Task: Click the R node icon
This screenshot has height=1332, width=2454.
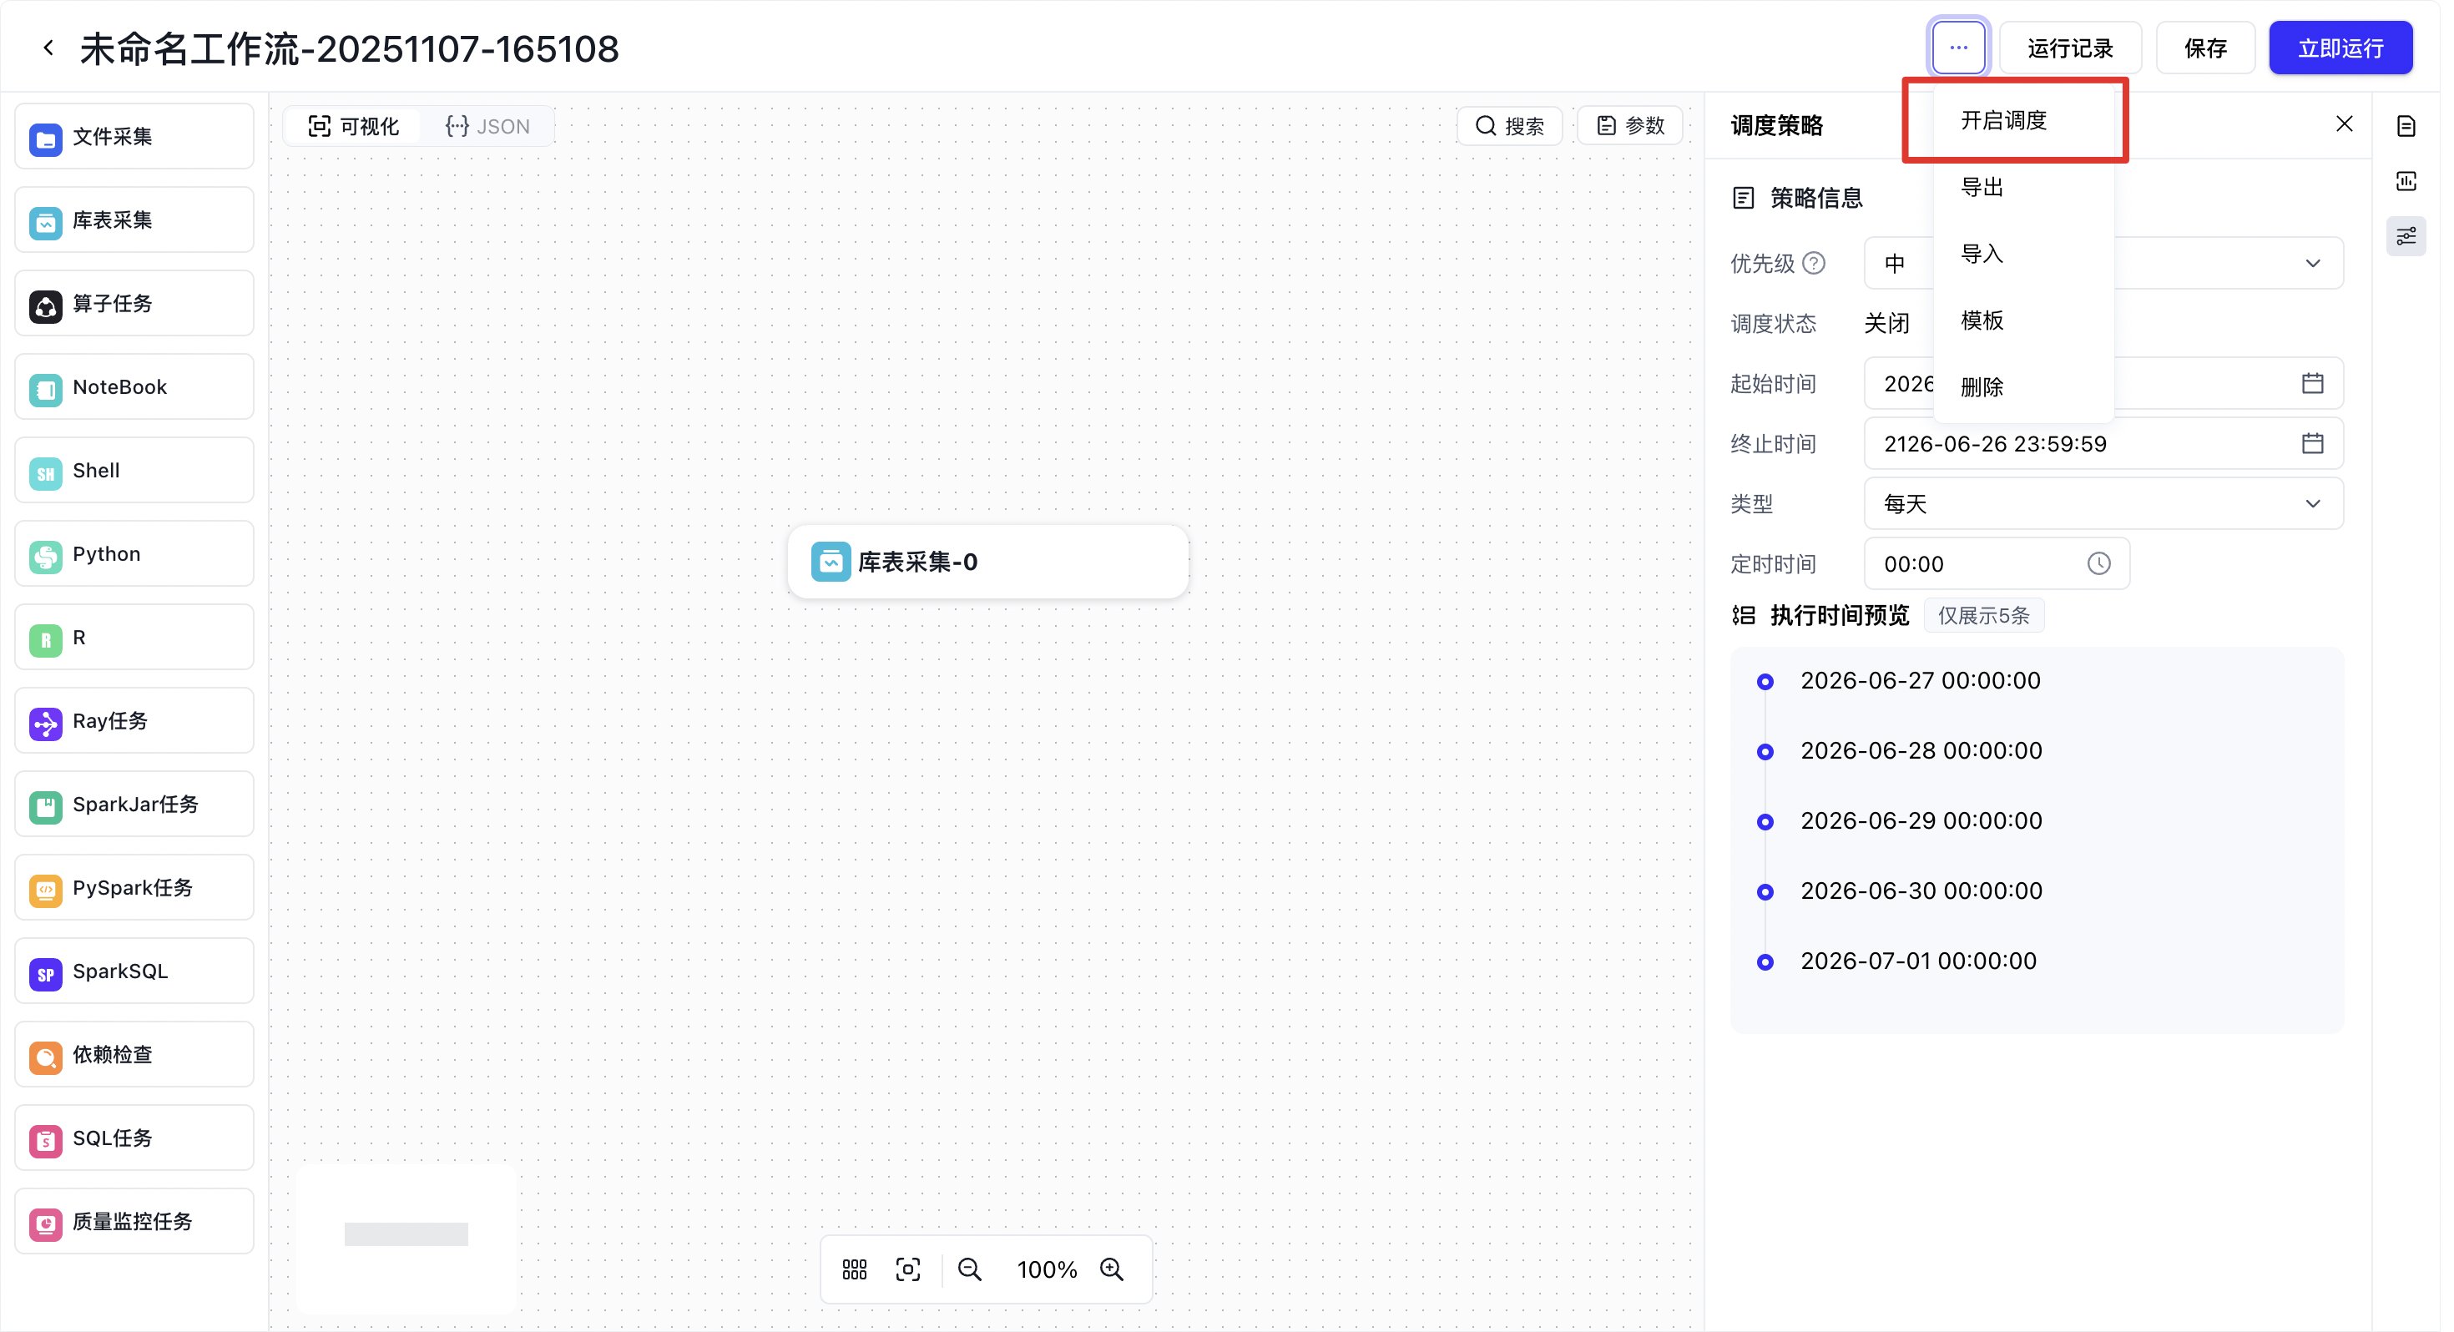Action: pos(46,640)
